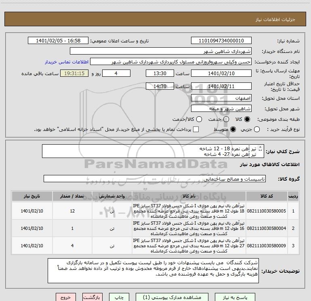The image size is (311, 301).
Task: Click the deadline time field 13:30
Action: pyautogui.click(x=160, y=73)
